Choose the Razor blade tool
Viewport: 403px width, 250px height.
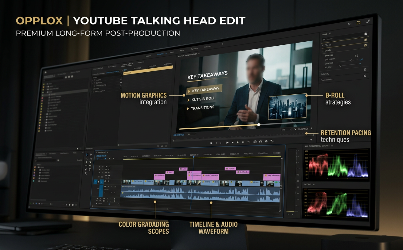tap(90, 162)
